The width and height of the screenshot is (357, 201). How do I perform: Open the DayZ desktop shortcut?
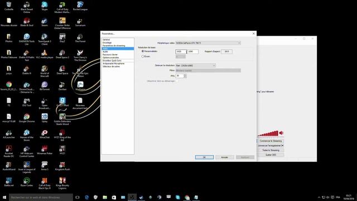coord(62,38)
